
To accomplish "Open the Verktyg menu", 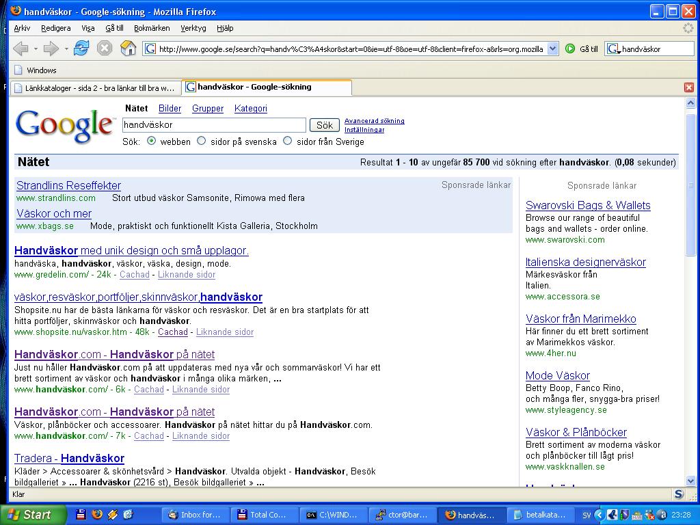I will pyautogui.click(x=193, y=28).
